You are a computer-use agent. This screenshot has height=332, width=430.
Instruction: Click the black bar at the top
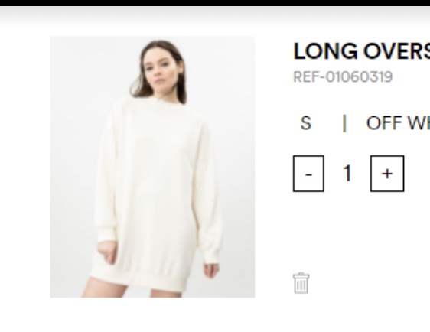(215, 3)
